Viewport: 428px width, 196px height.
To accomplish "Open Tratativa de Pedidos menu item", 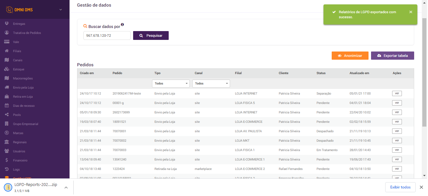I will (x=27, y=33).
